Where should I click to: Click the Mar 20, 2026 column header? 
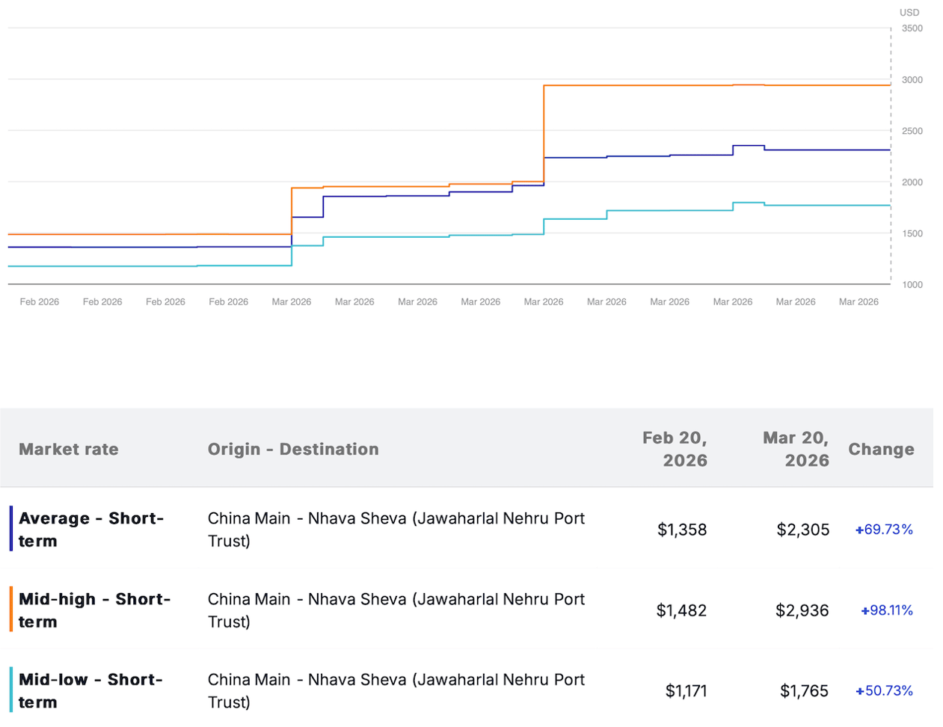click(x=796, y=449)
